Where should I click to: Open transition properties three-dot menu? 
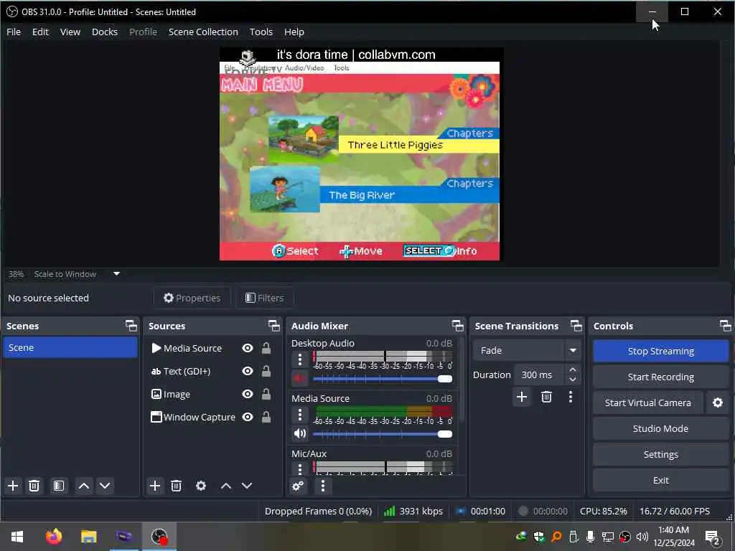pyautogui.click(x=571, y=397)
